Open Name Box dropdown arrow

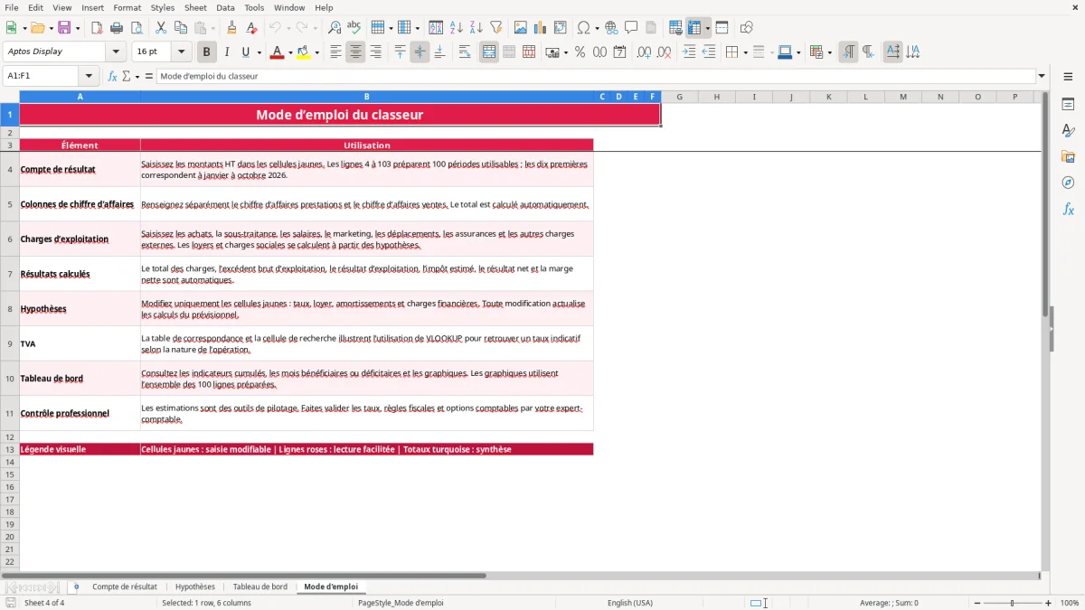89,76
